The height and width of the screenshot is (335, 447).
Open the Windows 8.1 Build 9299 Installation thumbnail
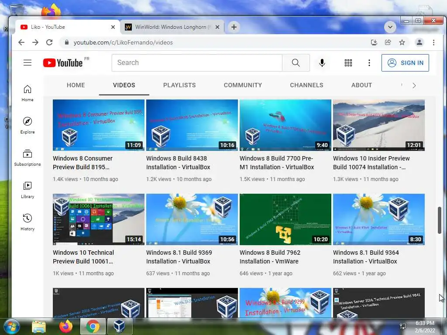pos(285,303)
